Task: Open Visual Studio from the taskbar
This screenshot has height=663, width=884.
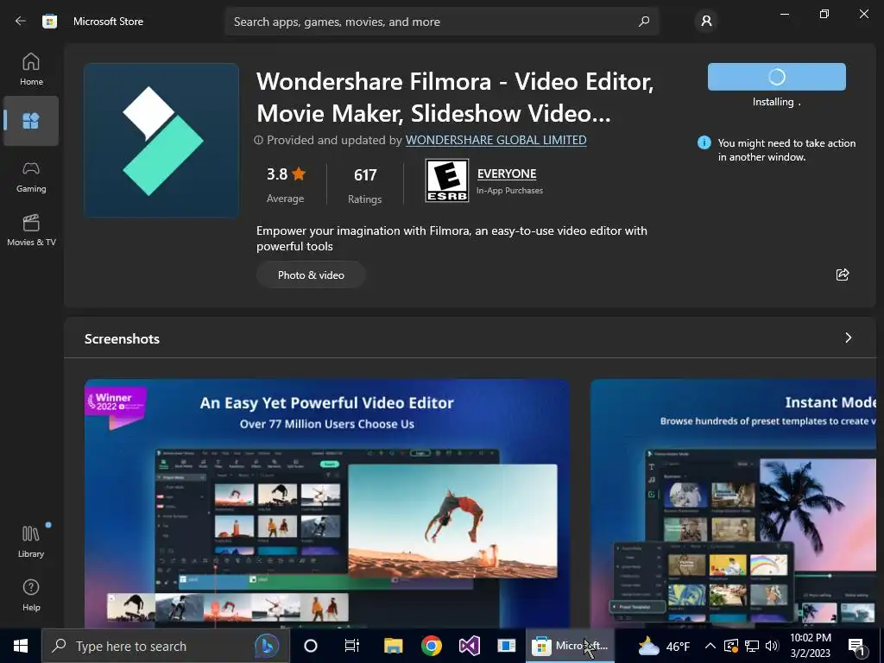Action: (469, 646)
